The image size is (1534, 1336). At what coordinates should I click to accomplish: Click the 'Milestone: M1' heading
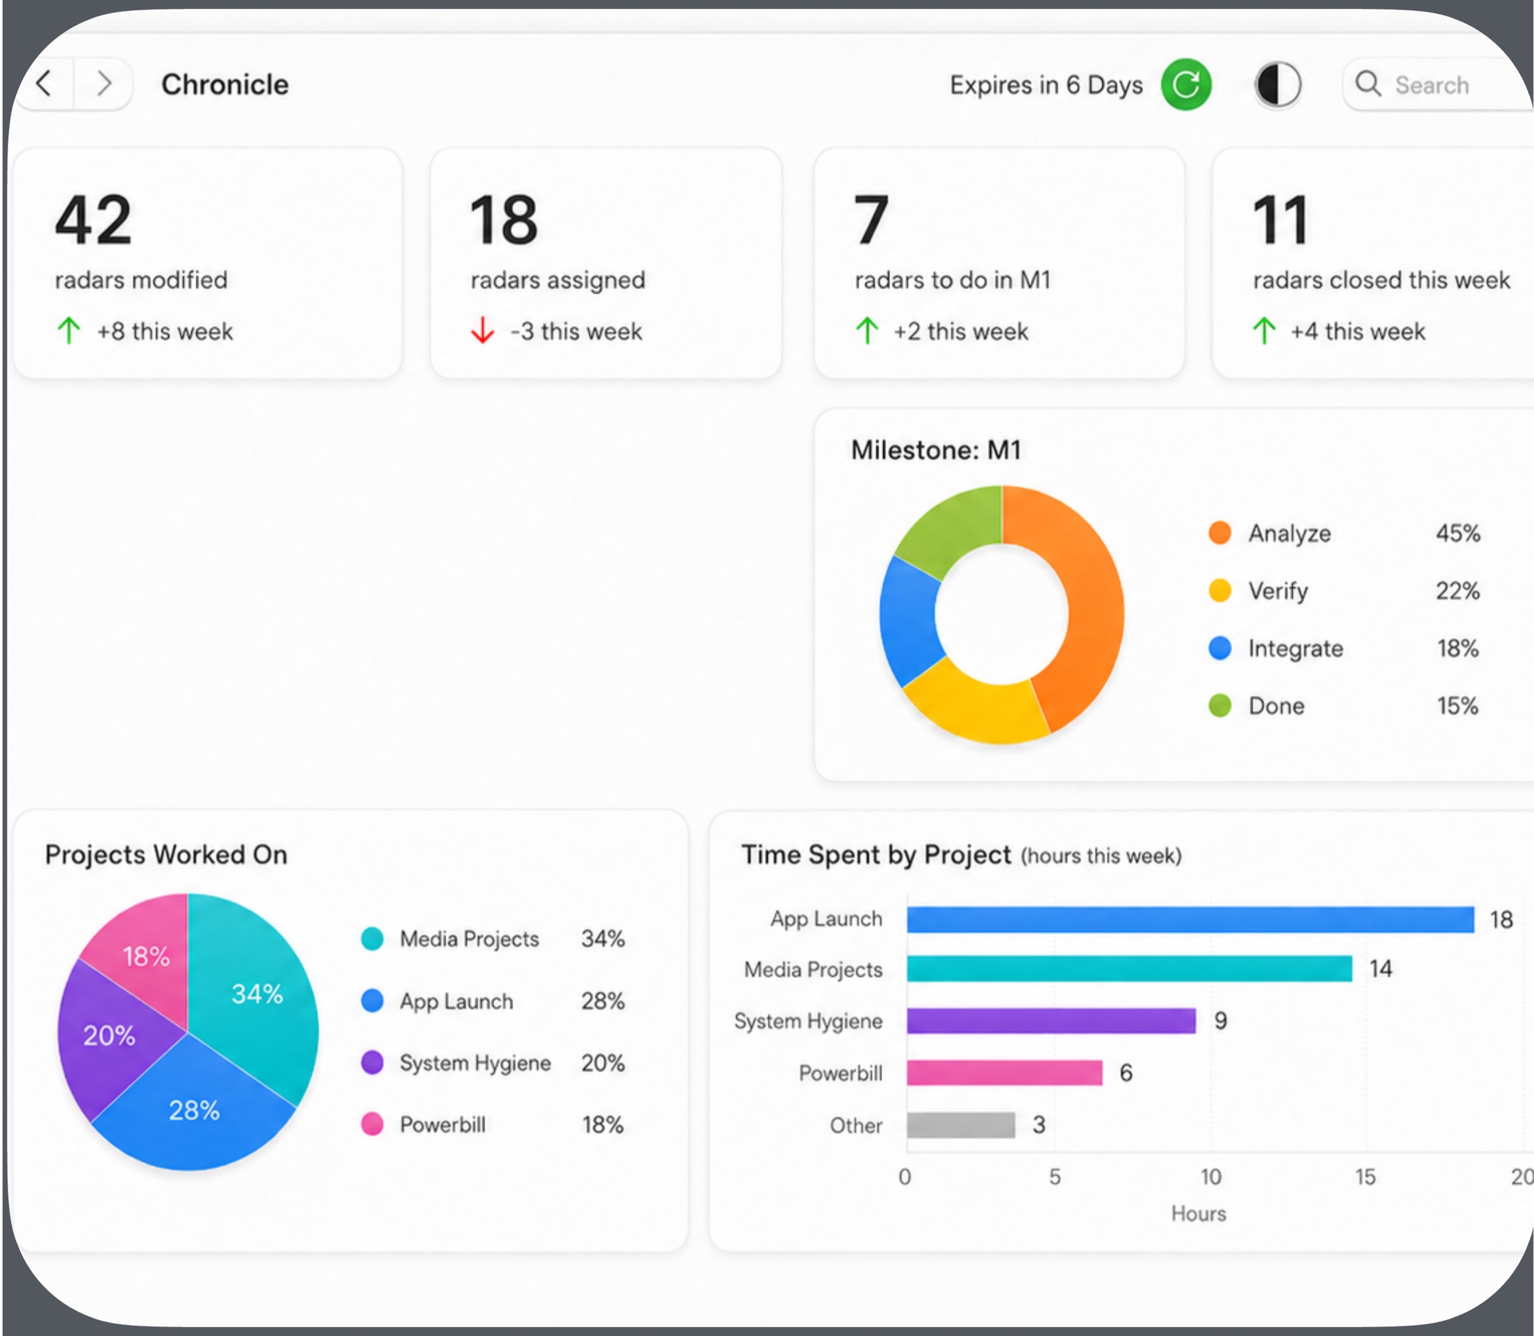[936, 449]
